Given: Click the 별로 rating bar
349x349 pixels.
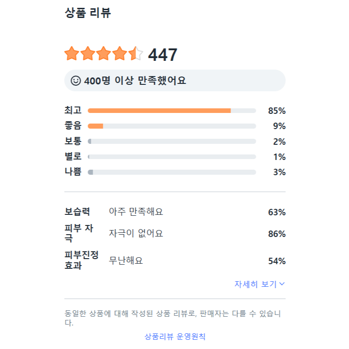Looking at the screenshot, I should tap(172, 157).
